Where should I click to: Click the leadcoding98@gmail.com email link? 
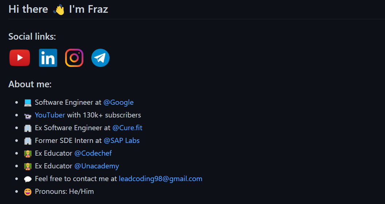point(160,179)
